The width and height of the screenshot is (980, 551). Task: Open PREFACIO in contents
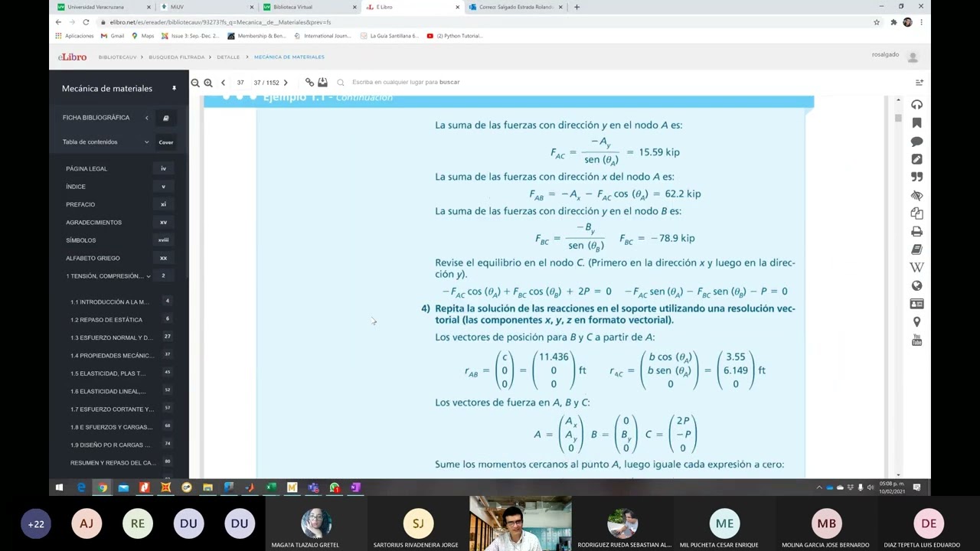[x=80, y=204]
